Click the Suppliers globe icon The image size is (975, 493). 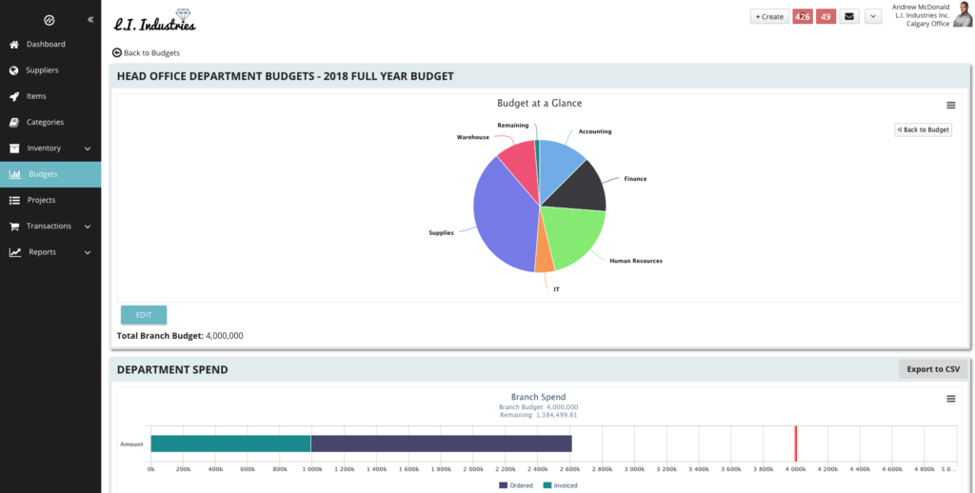point(14,70)
